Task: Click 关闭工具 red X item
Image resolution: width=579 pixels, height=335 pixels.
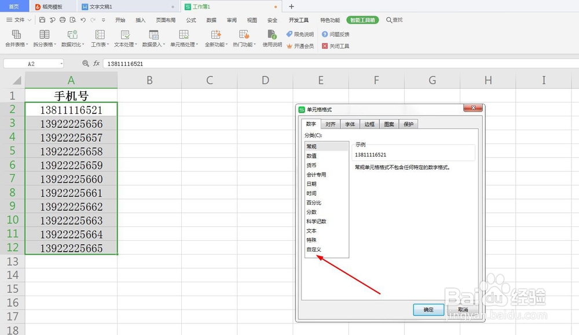Action: point(335,46)
